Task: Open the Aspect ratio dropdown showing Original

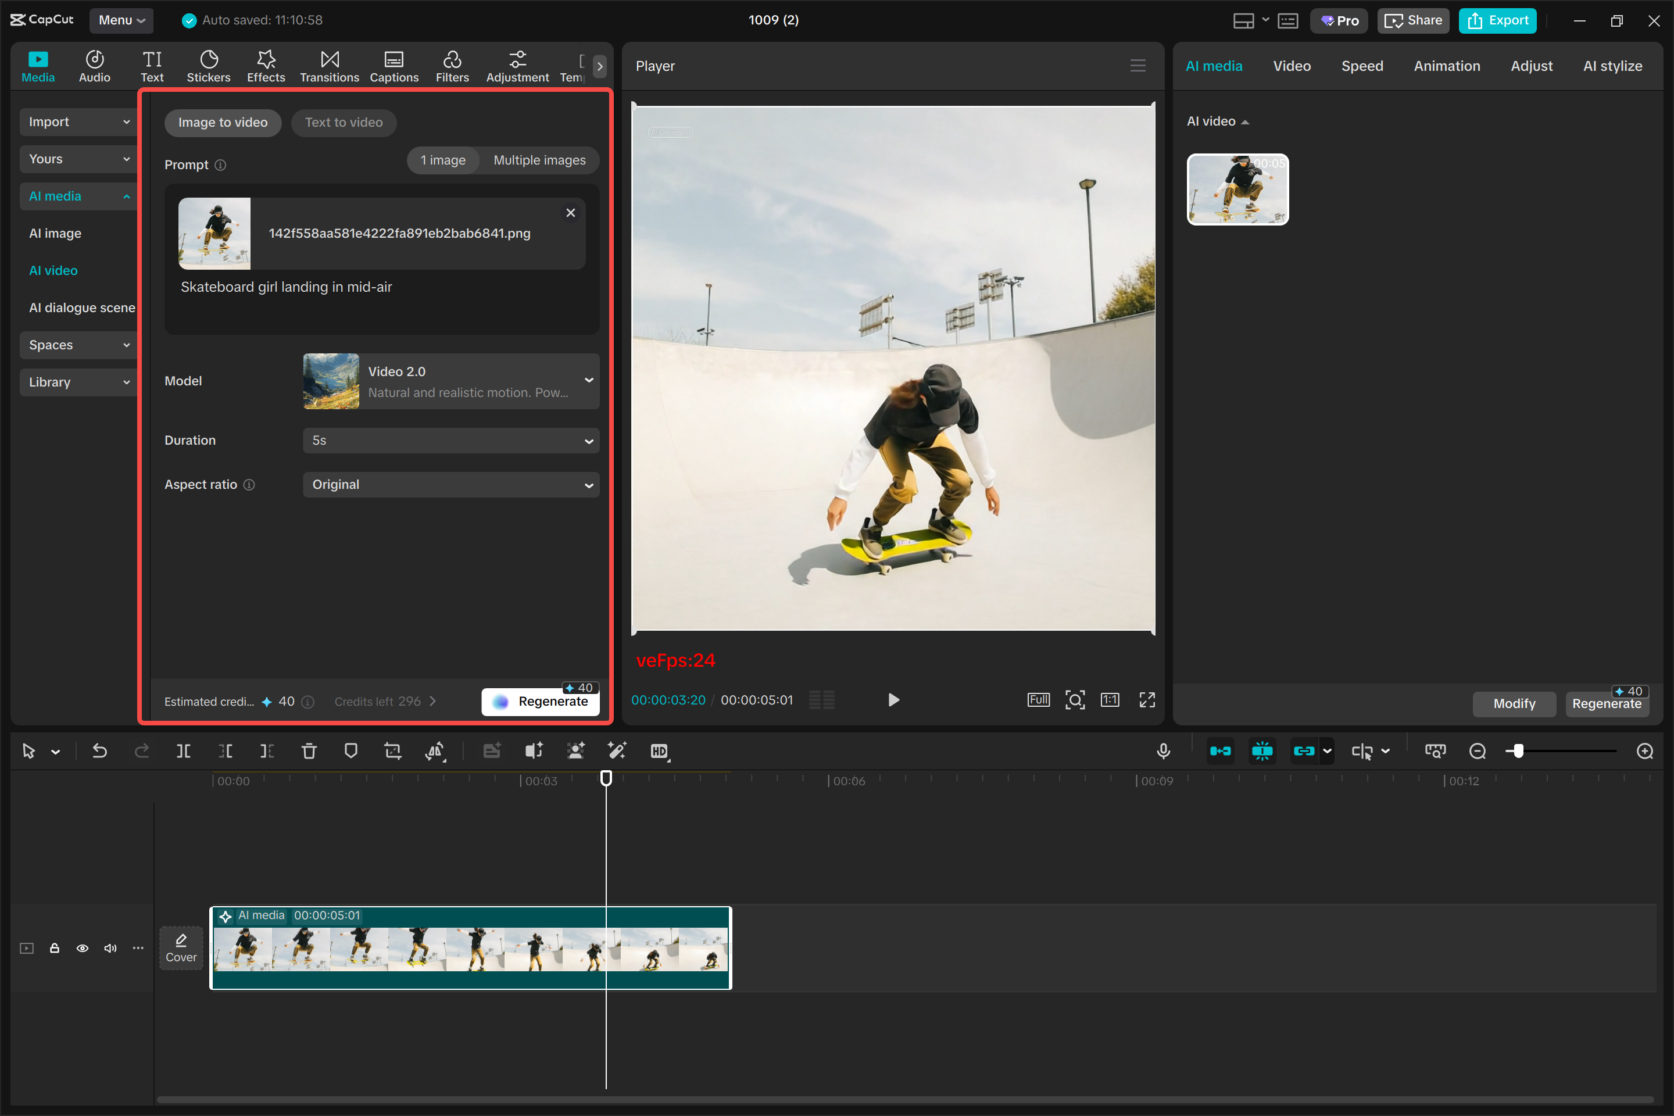Action: tap(450, 485)
